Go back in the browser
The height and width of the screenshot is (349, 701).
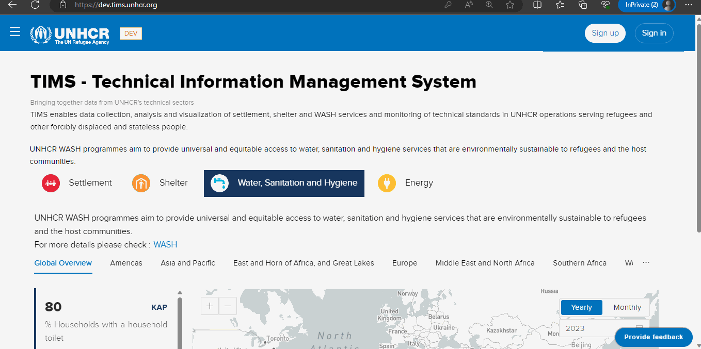pyautogui.click(x=12, y=5)
